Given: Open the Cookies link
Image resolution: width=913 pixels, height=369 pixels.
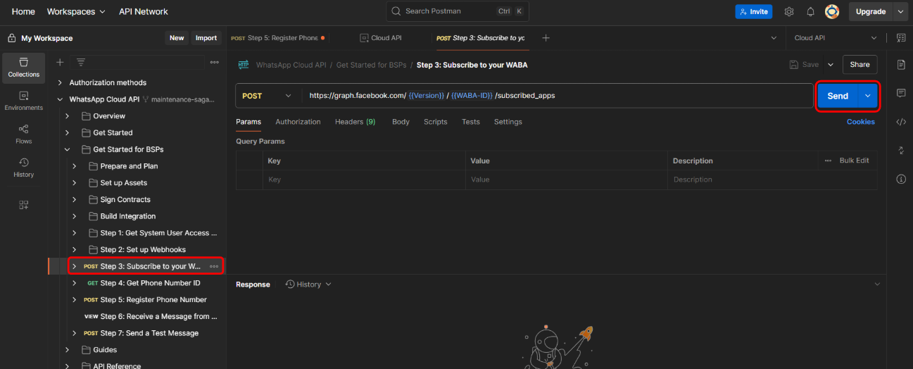Looking at the screenshot, I should point(860,122).
